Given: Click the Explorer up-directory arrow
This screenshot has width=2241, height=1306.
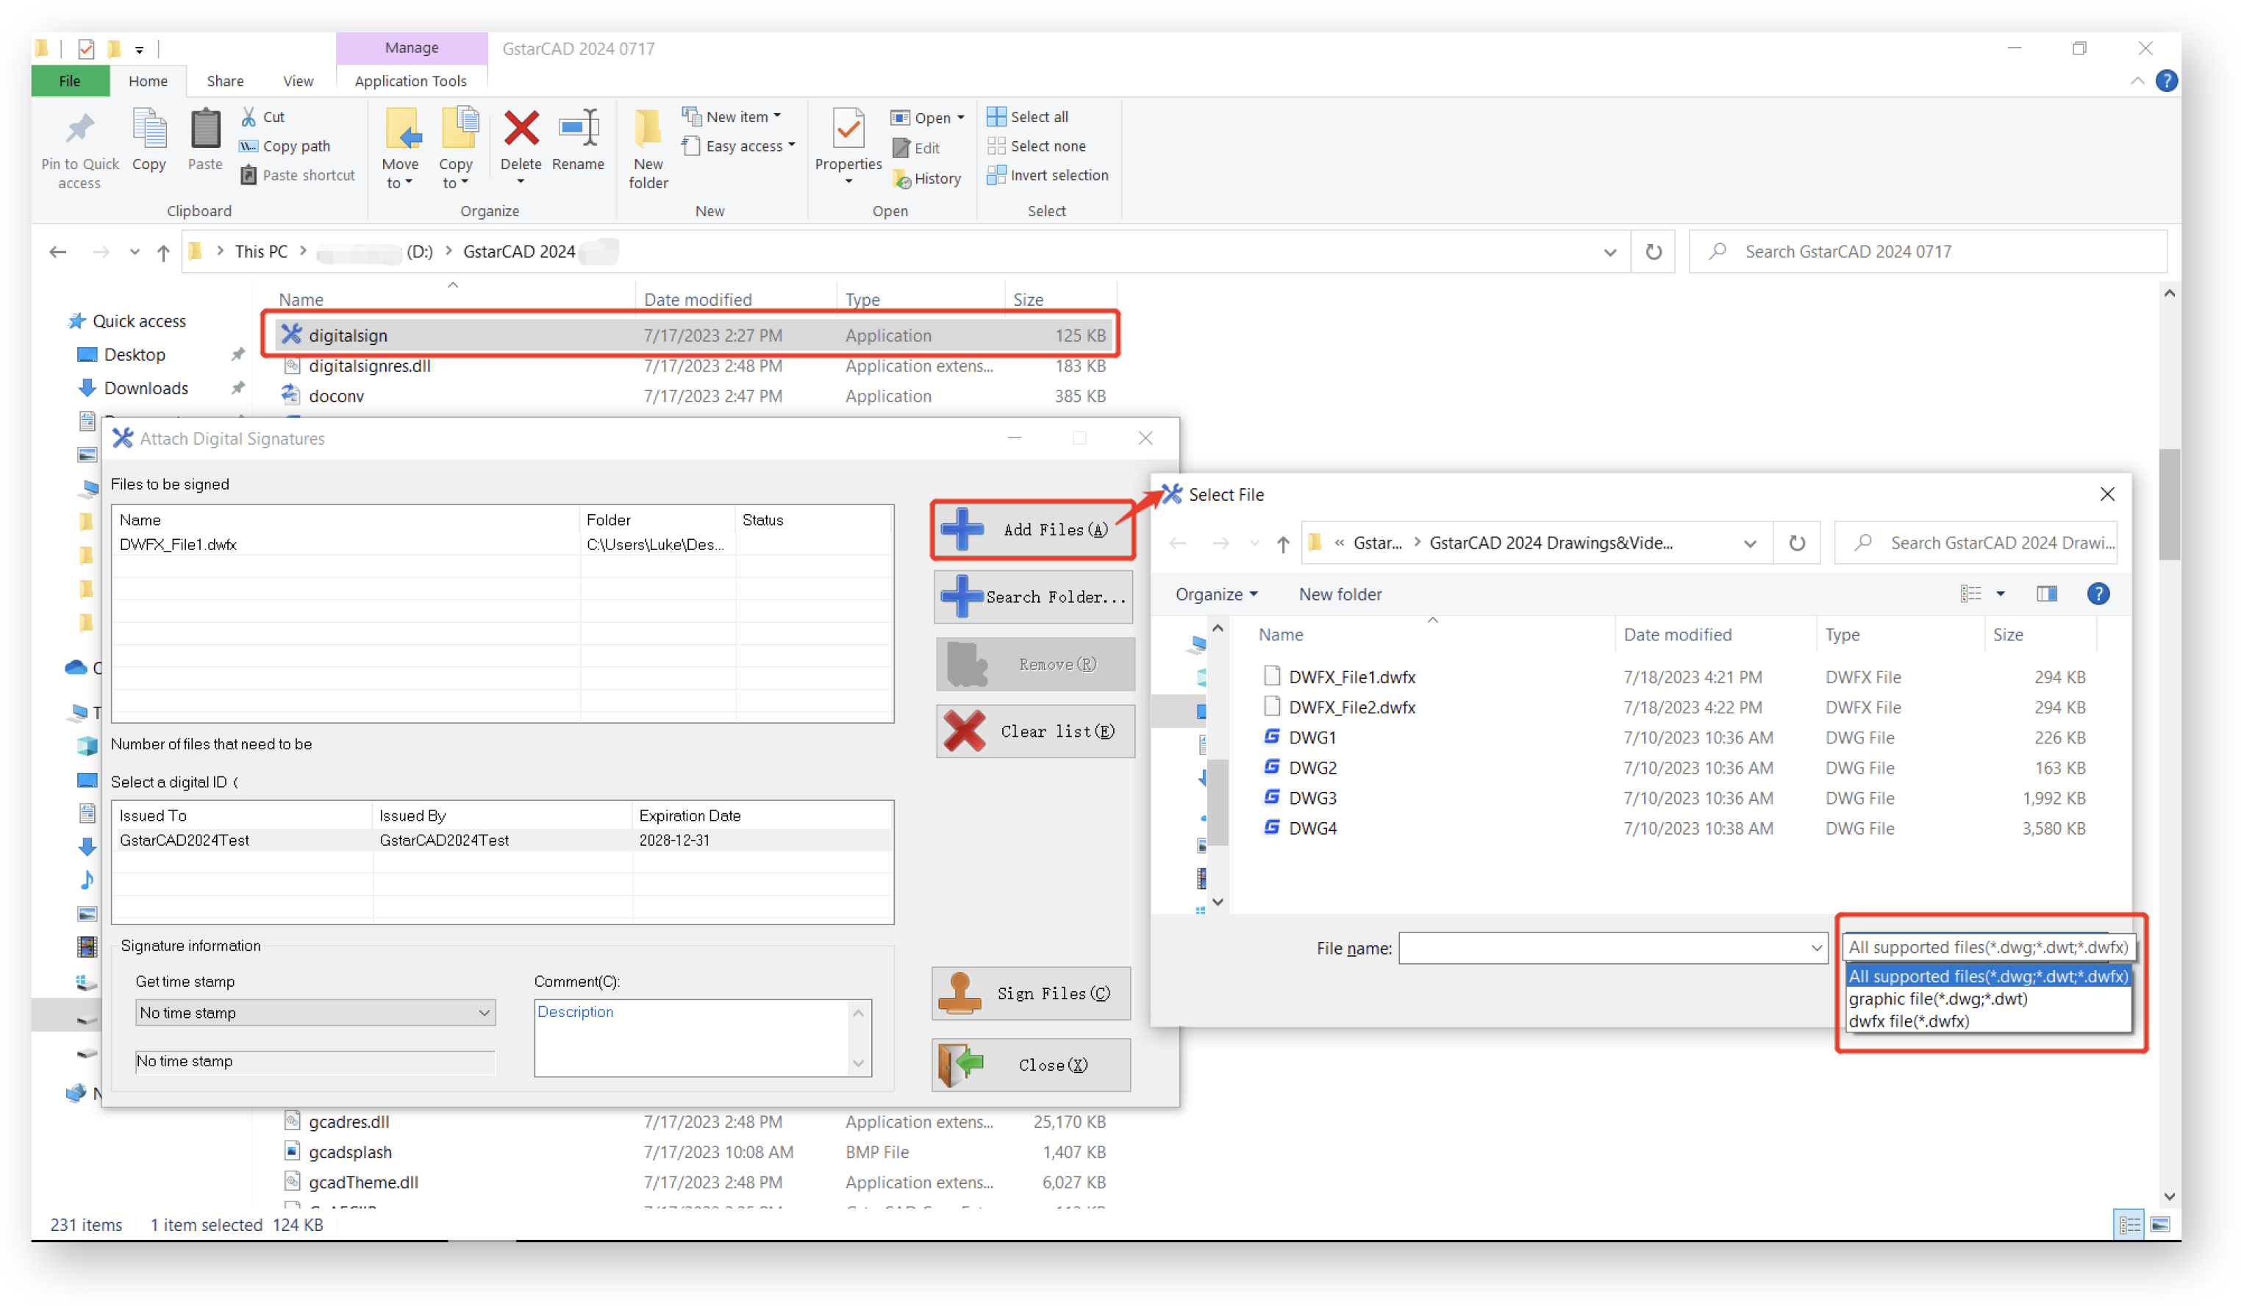Looking at the screenshot, I should pyautogui.click(x=162, y=253).
